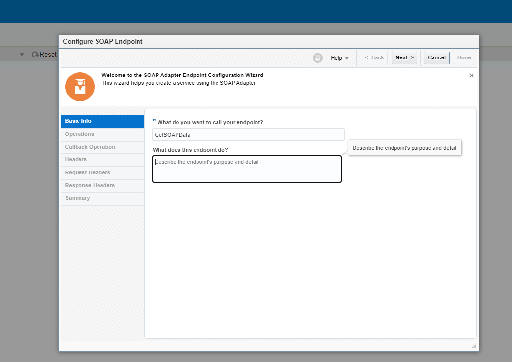Viewport: 512px width, 362px height.
Task: Close the welcome banner with X
Action: 471,76
